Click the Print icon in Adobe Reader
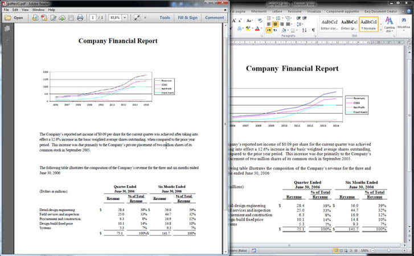 tap(80, 18)
